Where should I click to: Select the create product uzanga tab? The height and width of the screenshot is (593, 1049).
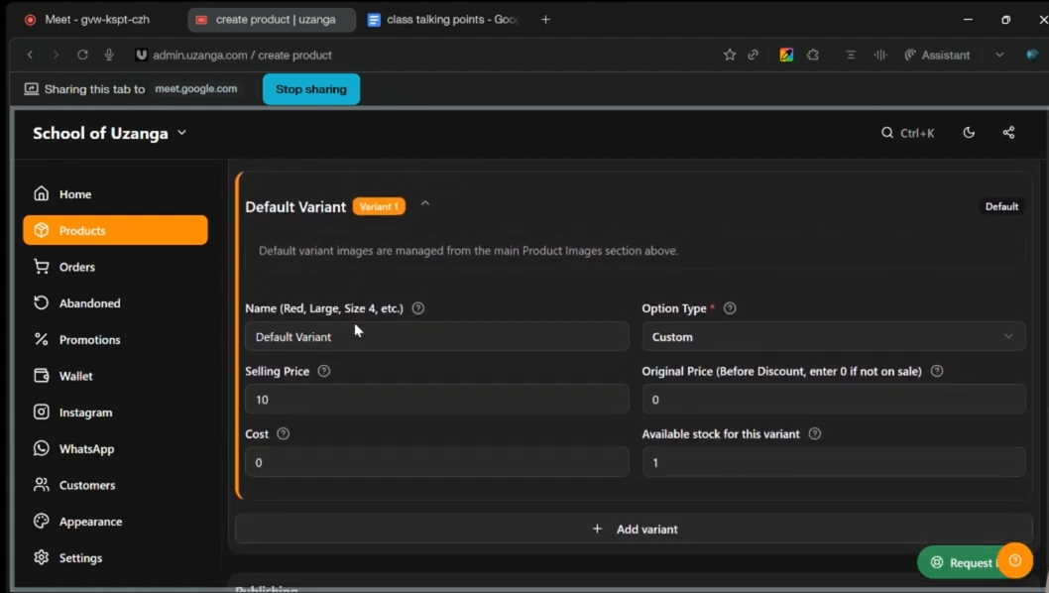point(271,20)
